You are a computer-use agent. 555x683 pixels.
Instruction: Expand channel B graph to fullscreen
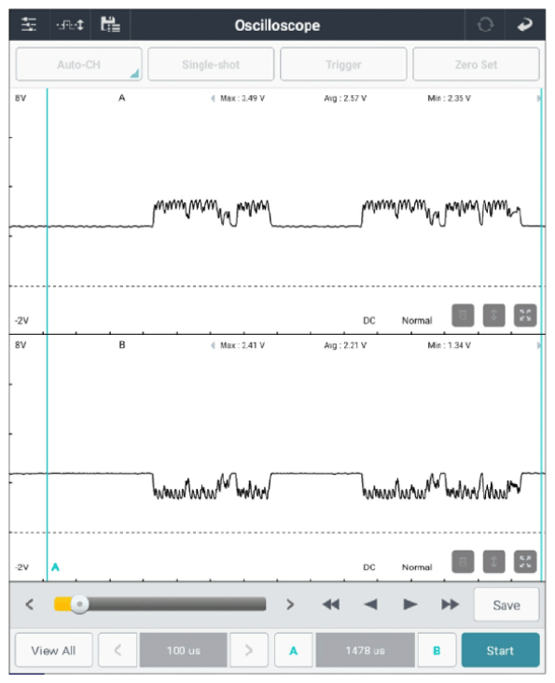pyautogui.click(x=525, y=562)
